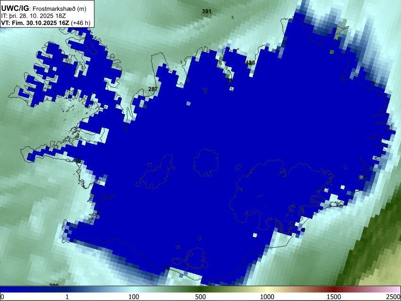The width and height of the screenshot is (401, 301).
Task: Click the 'UWC/IG: Frostmarkshæð (m)' title text
Action: pos(44,8)
